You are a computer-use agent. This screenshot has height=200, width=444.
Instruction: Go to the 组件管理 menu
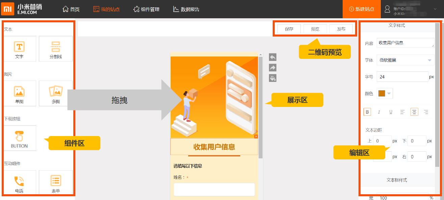click(146, 9)
